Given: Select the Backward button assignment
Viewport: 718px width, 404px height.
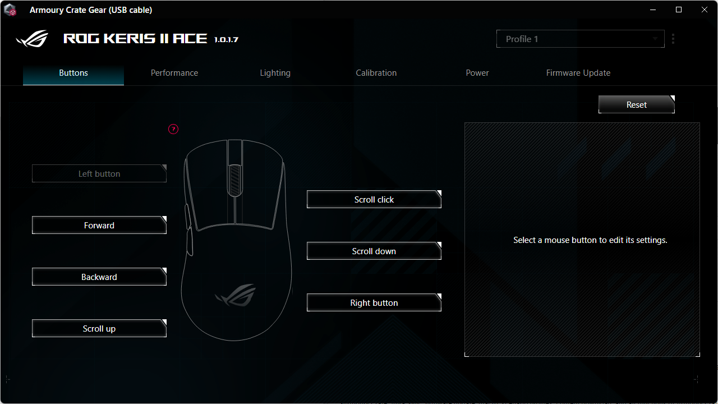Looking at the screenshot, I should [x=99, y=277].
